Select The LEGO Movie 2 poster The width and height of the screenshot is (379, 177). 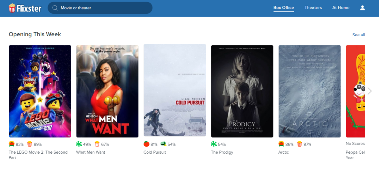40,91
